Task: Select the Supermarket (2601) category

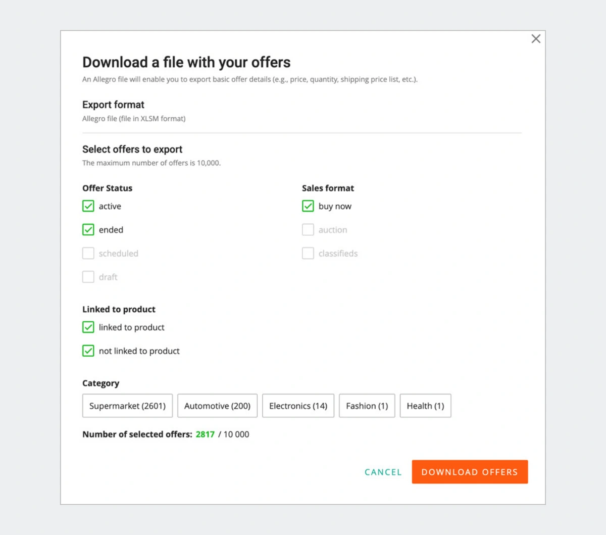Action: tap(127, 406)
